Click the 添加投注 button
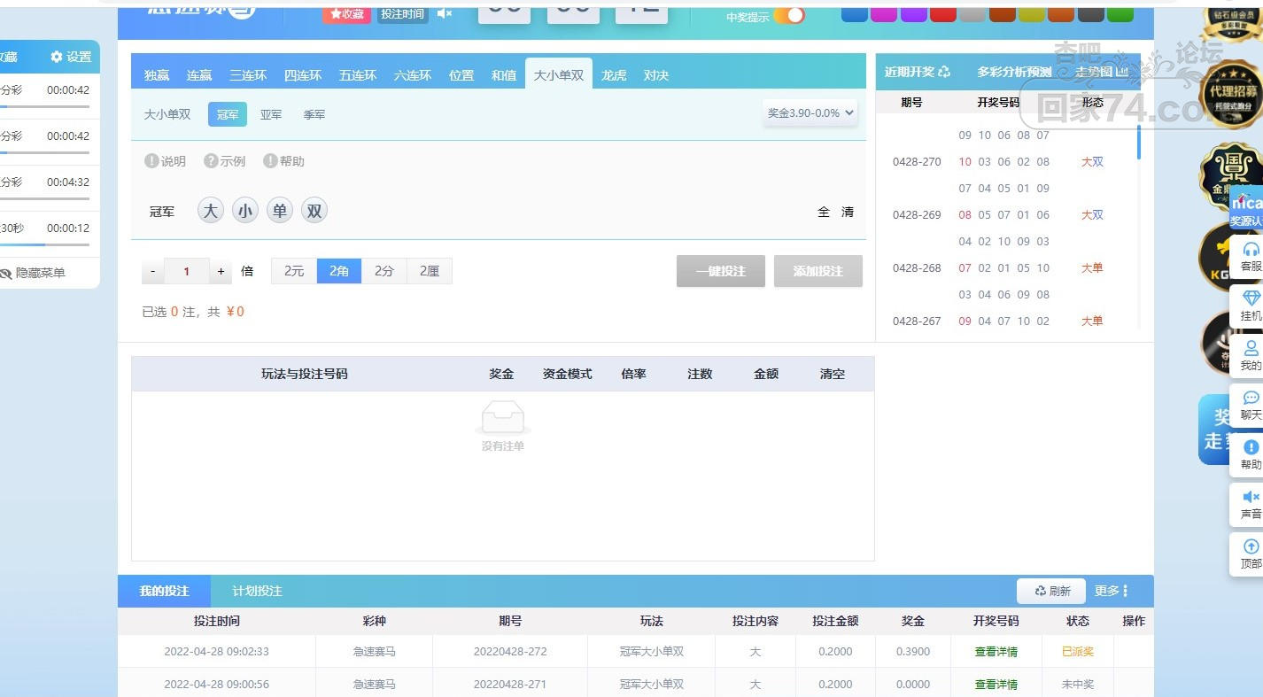This screenshot has height=697, width=1263. point(818,271)
